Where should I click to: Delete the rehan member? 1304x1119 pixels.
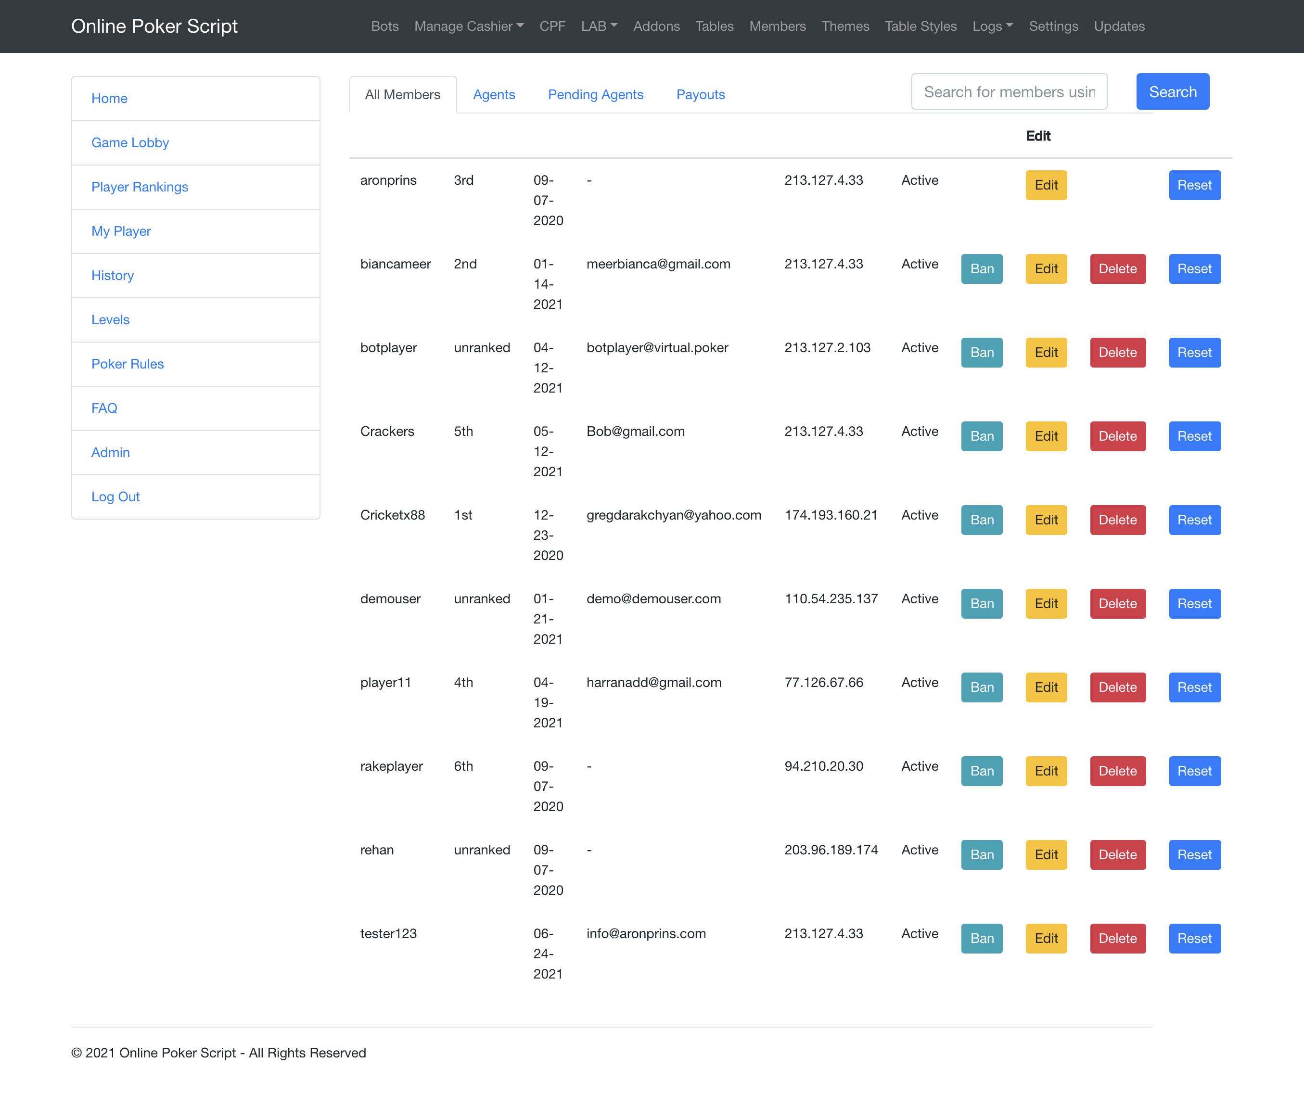click(1118, 855)
